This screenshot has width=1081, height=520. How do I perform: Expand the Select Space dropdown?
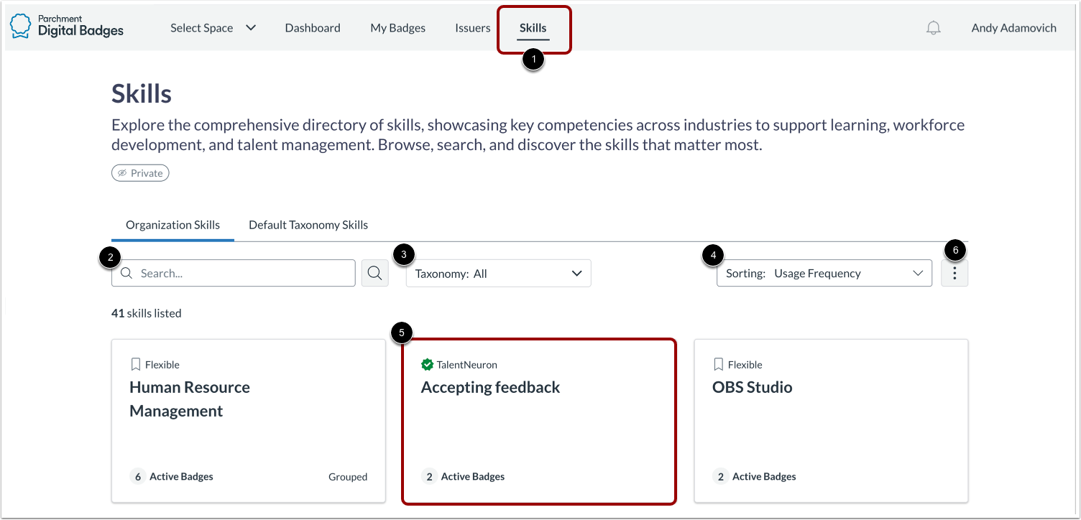coord(213,28)
